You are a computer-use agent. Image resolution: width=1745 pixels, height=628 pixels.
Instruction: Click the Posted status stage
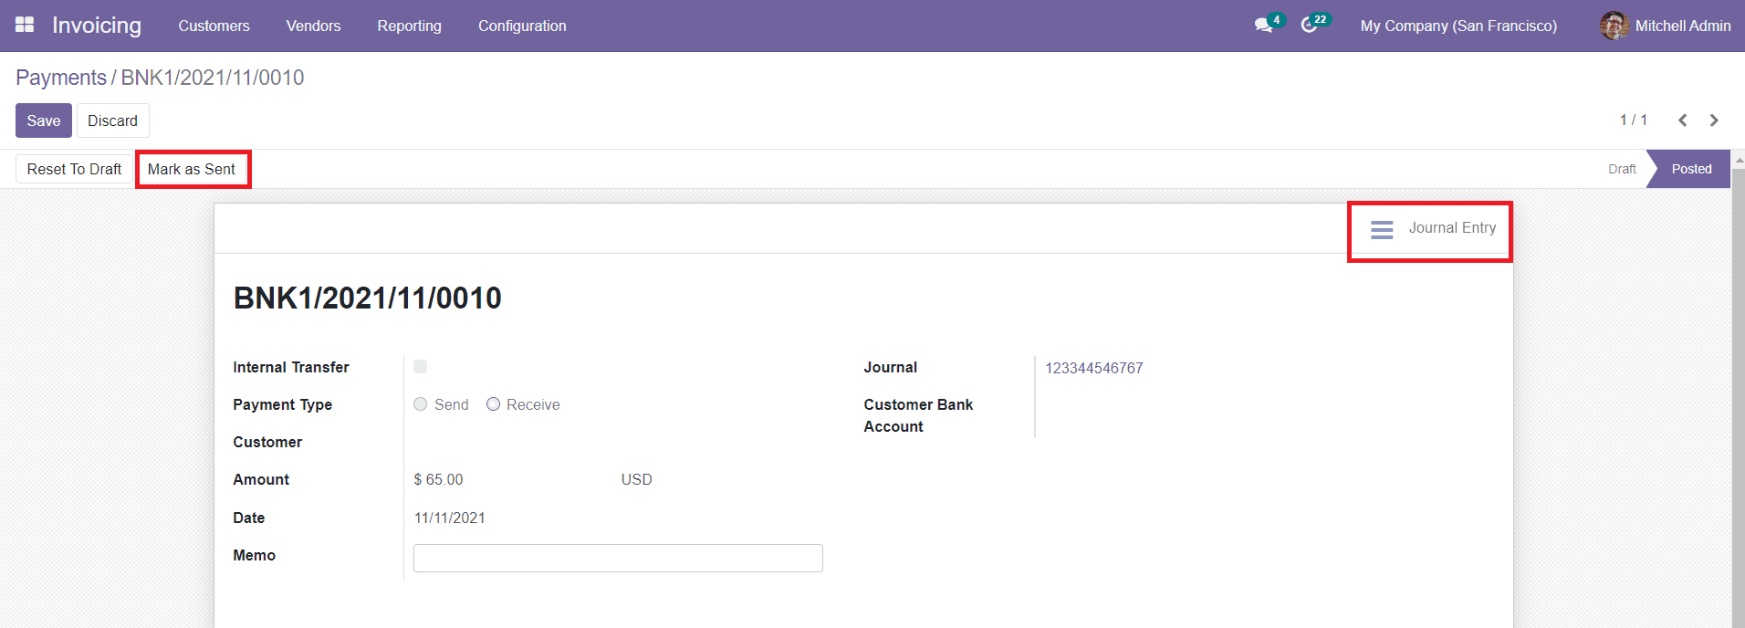(x=1691, y=169)
